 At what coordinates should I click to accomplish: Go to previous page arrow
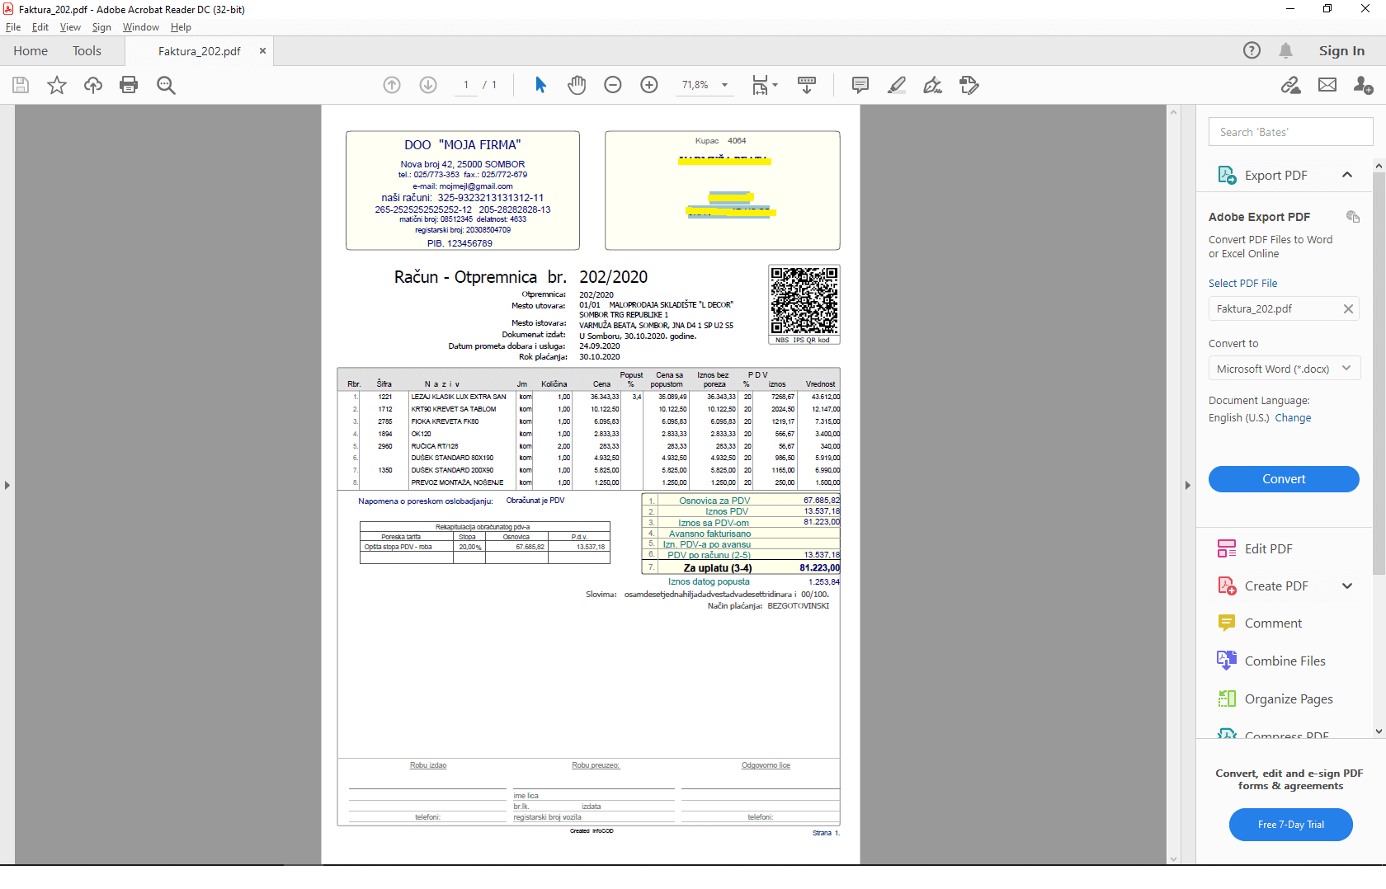(392, 85)
